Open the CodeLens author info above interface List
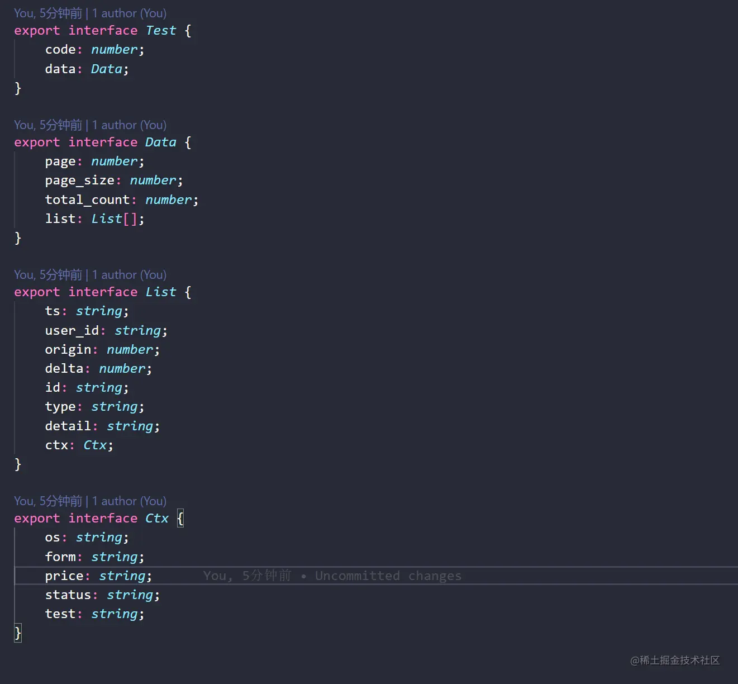This screenshot has height=684, width=738. [x=90, y=275]
